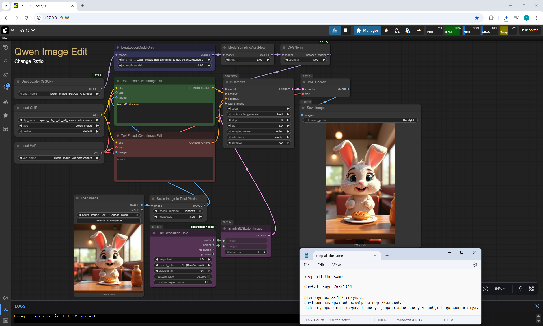The image size is (543, 326).
Task: Toggle custom_ratio switch in Flux Resolution Calc
Action: [208, 276]
